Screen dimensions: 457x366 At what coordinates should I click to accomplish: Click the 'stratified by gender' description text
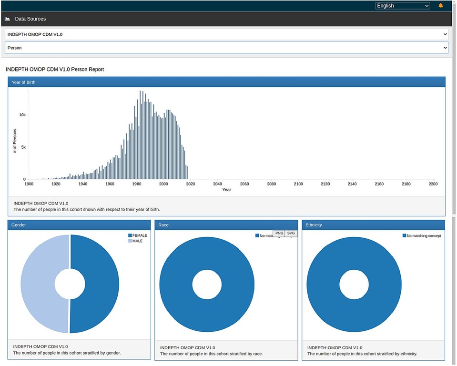click(x=67, y=353)
